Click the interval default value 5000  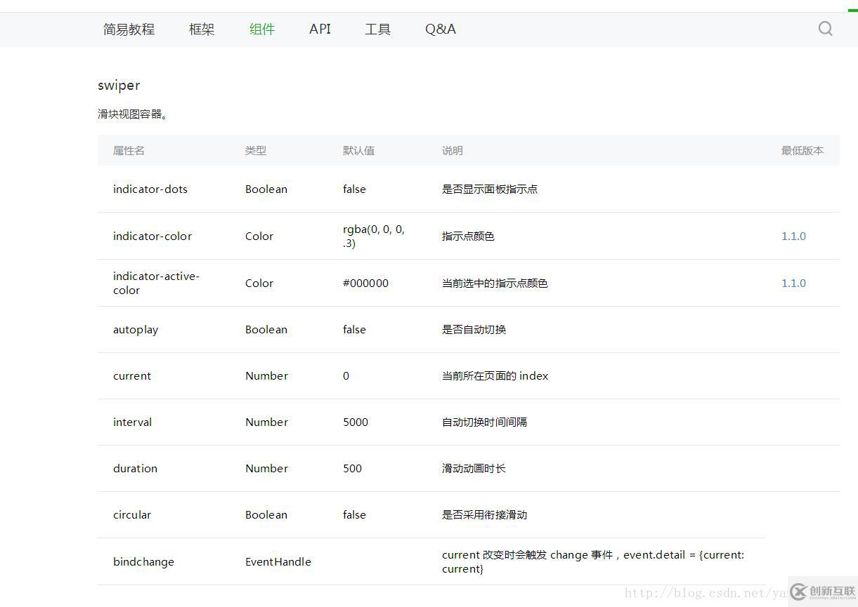(x=356, y=422)
